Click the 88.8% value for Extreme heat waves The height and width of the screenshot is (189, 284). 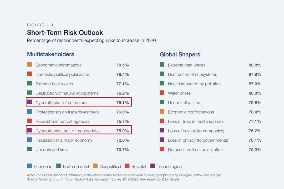coord(255,65)
